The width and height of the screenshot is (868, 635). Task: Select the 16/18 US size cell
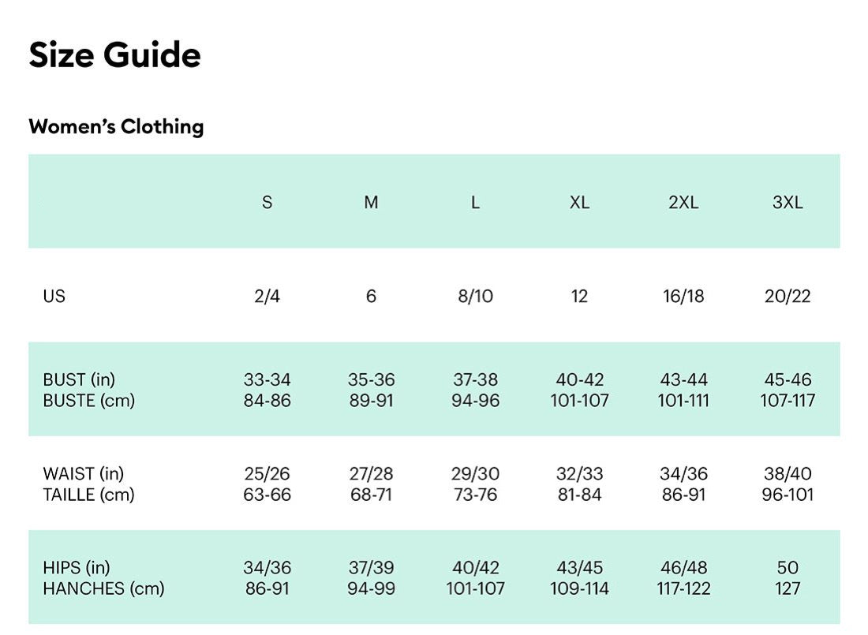683,296
